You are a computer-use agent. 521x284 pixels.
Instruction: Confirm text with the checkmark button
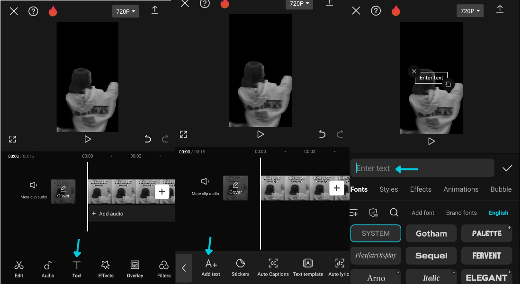(507, 169)
